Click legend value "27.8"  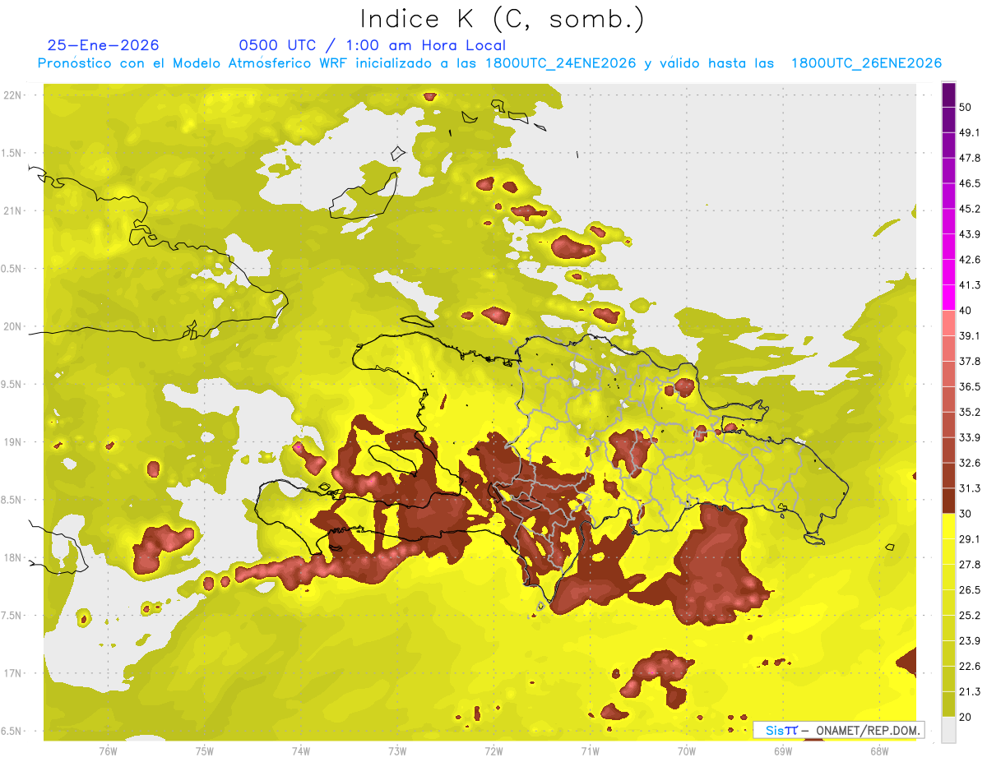[x=969, y=564]
